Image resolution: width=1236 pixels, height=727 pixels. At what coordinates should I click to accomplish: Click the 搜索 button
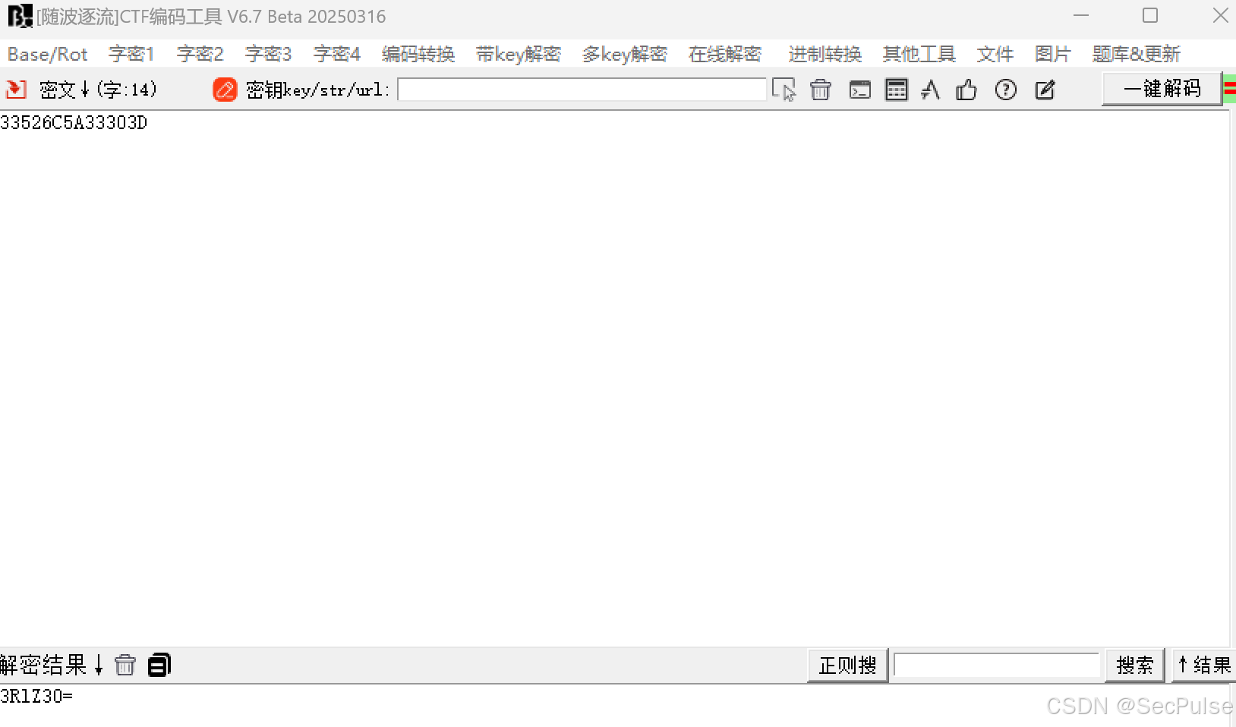pos(1134,666)
